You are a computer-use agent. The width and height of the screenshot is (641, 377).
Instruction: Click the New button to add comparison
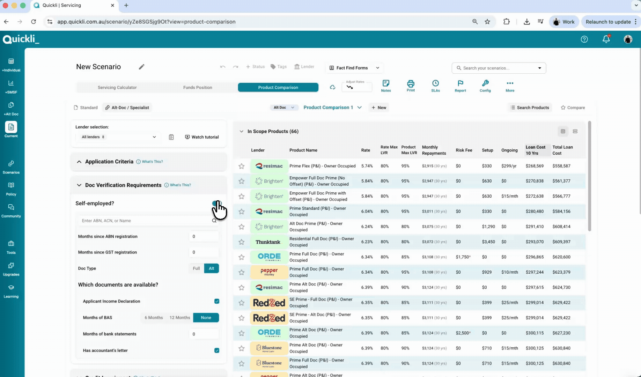click(379, 108)
